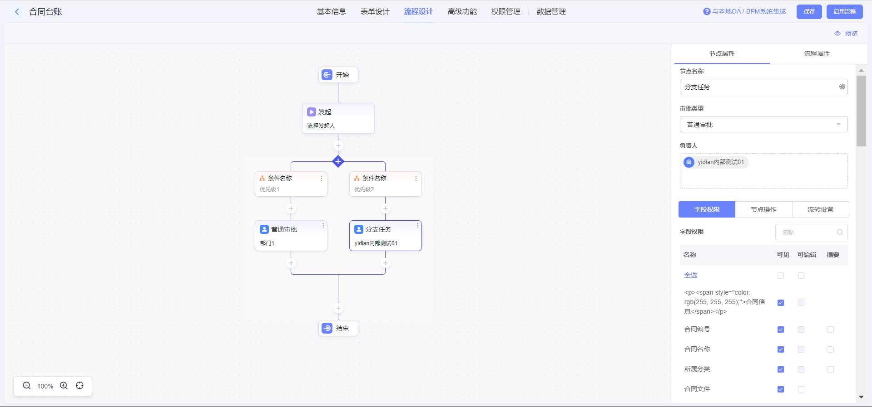The image size is (872, 407).
Task: Open the 表单设计 tab
Action: [x=375, y=12]
